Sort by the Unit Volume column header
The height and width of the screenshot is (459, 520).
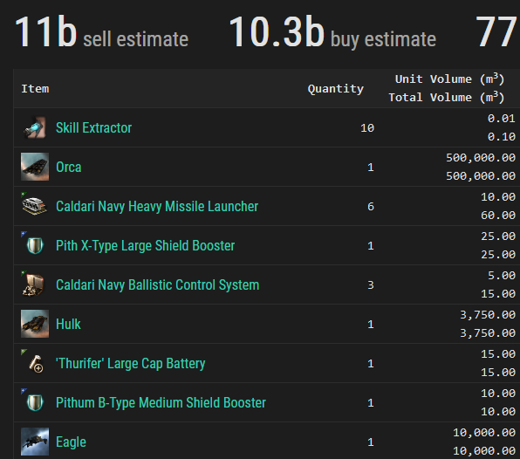pos(449,79)
